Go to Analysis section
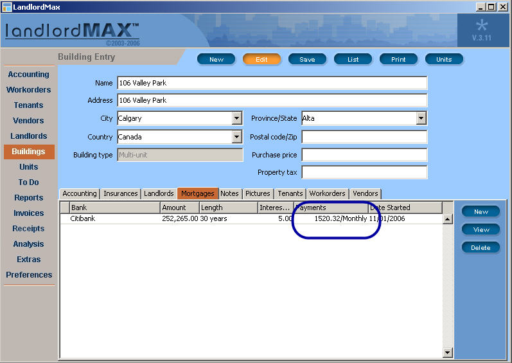 click(29, 244)
